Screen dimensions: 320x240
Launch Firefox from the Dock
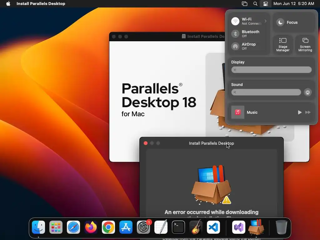tap(91, 227)
